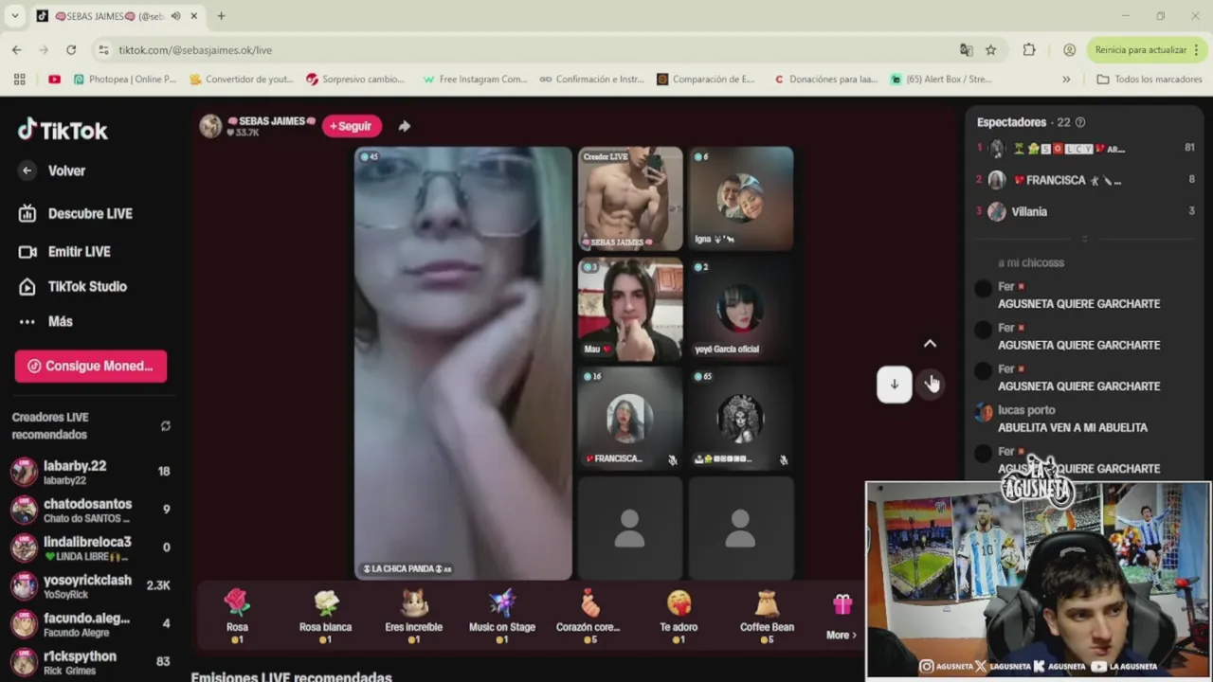Open Todos los marcadores folder

1149,80
